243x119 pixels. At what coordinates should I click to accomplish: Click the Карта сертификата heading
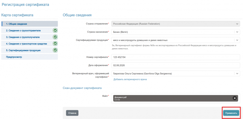(x=17, y=15)
